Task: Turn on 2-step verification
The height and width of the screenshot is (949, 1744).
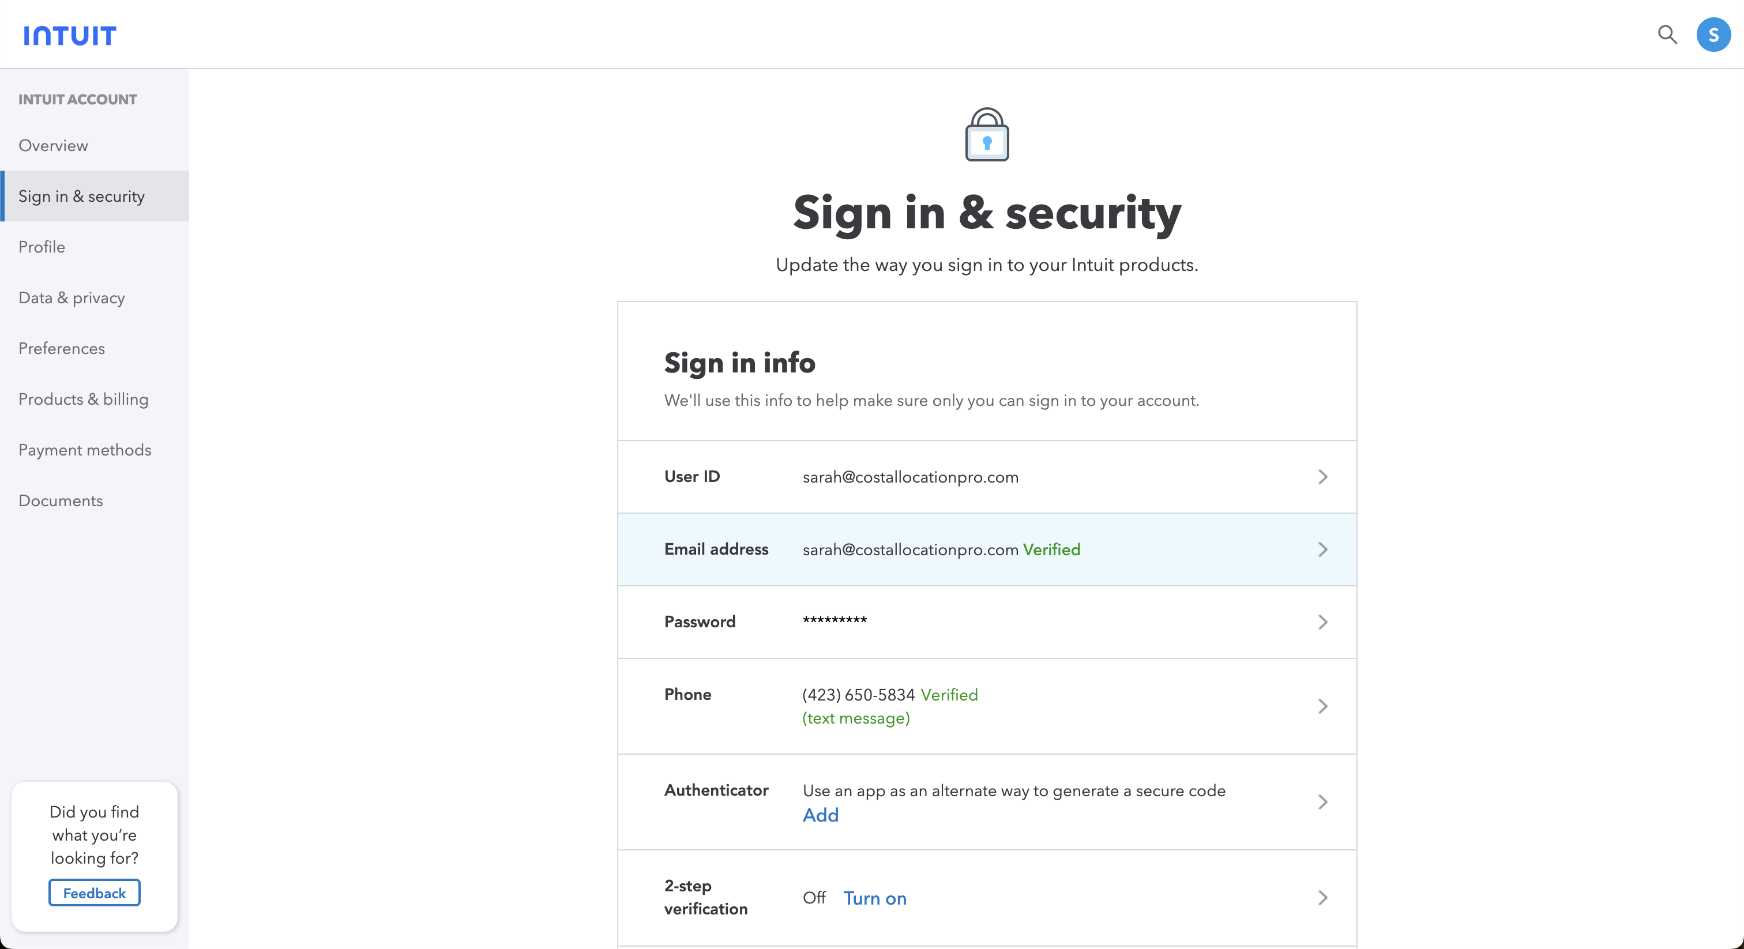Action: 875,898
